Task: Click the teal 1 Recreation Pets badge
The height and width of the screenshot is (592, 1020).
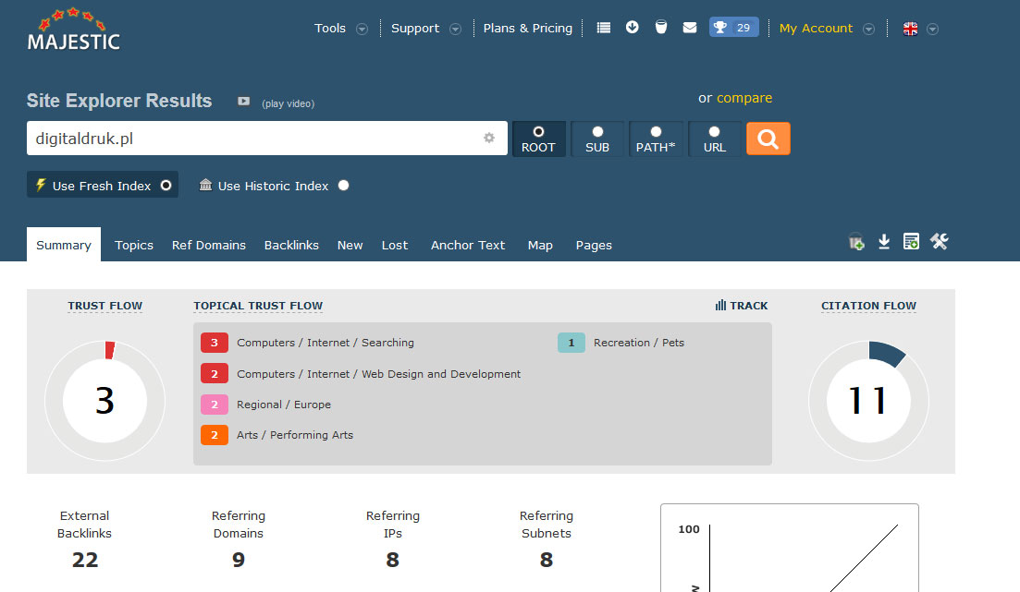Action: pos(571,343)
